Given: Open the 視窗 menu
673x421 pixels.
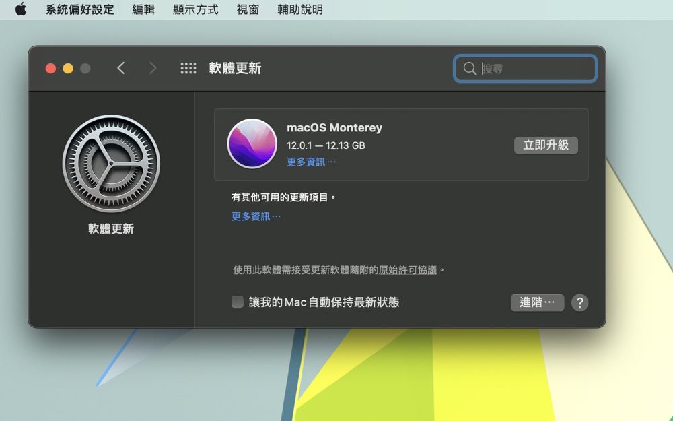Looking at the screenshot, I should 248,9.
